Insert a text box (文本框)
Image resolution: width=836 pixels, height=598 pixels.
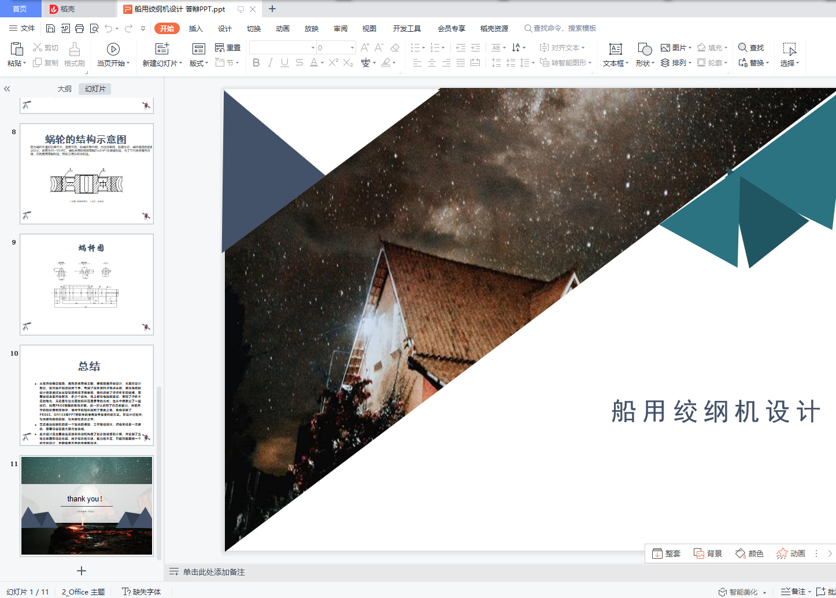[616, 54]
